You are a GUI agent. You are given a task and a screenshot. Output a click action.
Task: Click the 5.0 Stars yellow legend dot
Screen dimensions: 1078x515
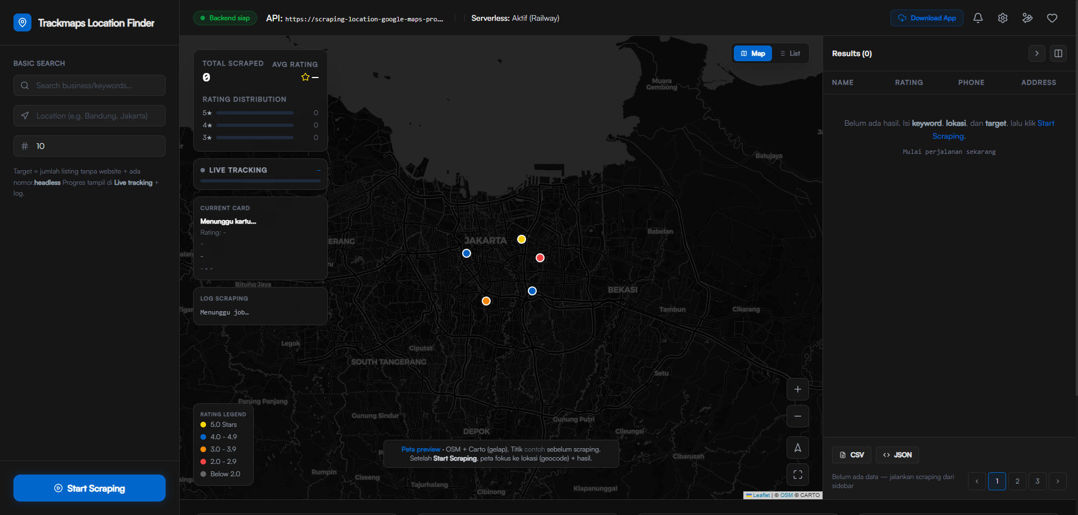[x=203, y=425]
